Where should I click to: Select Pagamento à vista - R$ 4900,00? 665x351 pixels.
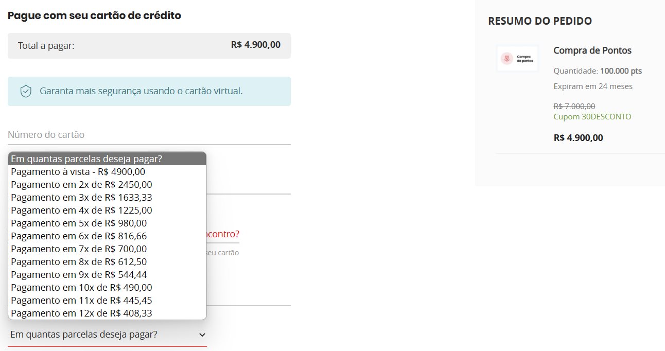[107, 172]
